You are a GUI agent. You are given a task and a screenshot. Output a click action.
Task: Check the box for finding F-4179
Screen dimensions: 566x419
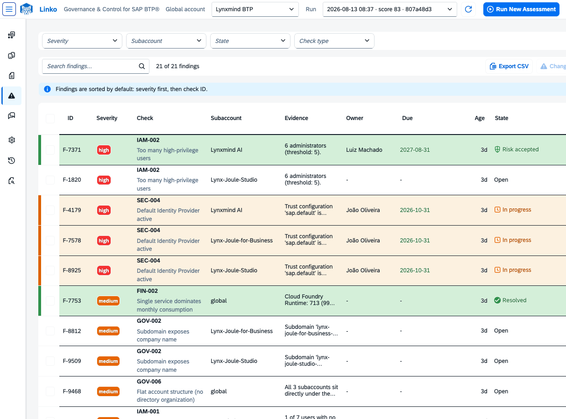[50, 210]
